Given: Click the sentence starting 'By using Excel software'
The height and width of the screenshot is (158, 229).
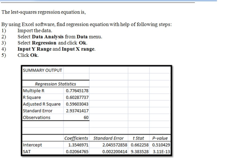Looking at the screenshot, I should [x=86, y=24].
